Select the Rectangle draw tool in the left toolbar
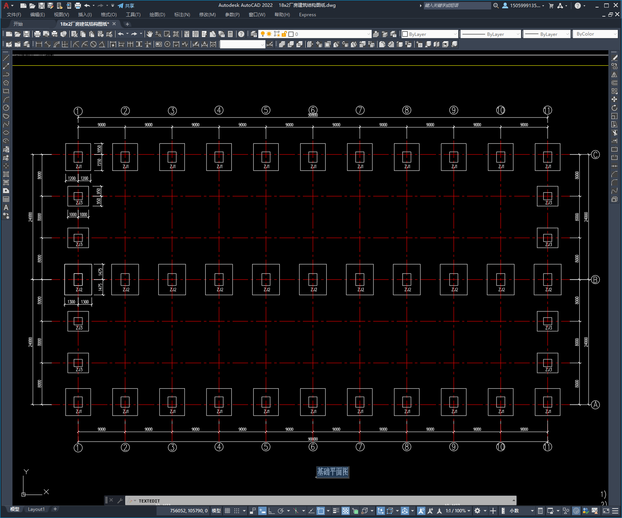Viewport: 622px width, 518px height. 6,91
